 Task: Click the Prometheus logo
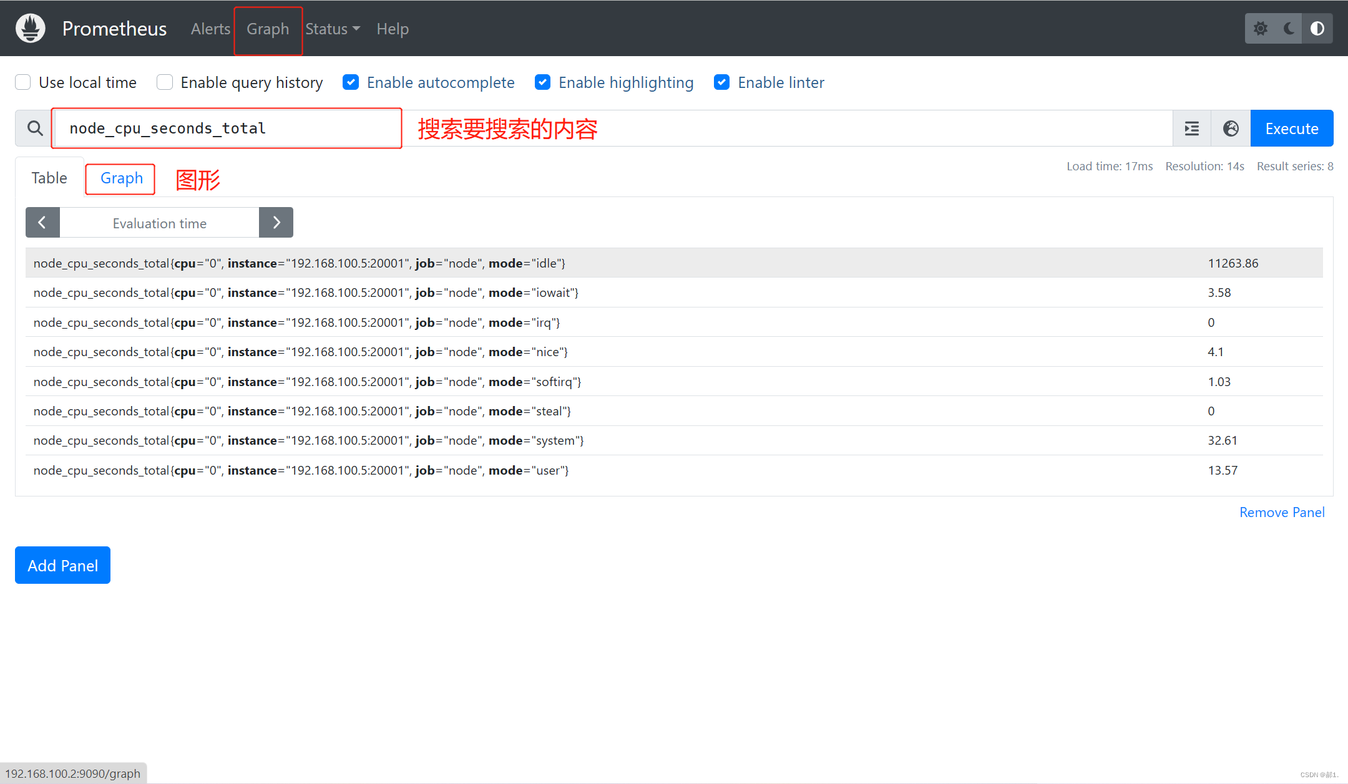[x=29, y=28]
